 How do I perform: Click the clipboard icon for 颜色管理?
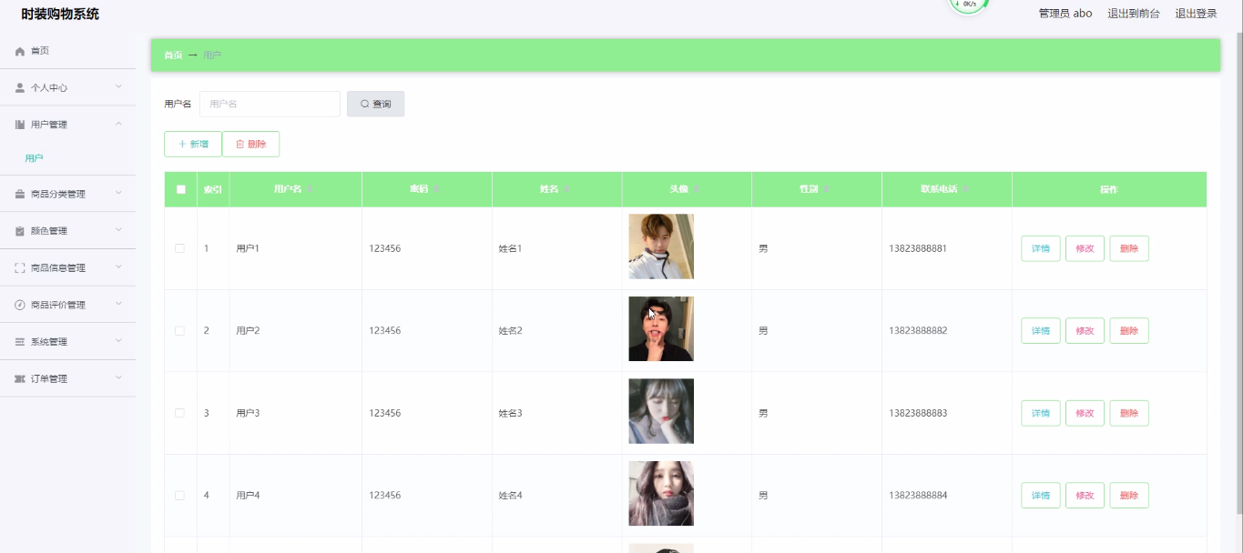point(20,231)
